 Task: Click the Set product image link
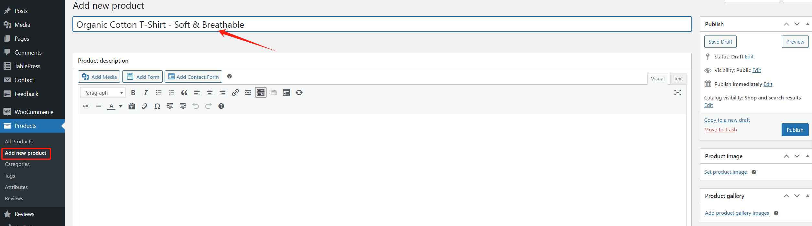(x=725, y=172)
